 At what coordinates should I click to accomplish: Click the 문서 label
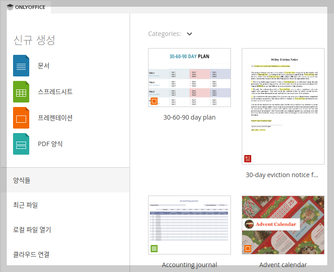[44, 66]
